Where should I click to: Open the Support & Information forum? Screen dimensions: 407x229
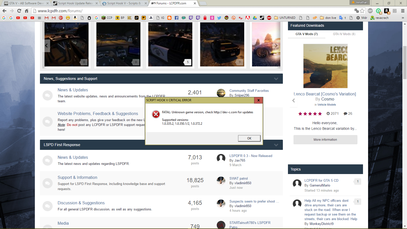pyautogui.click(x=77, y=177)
